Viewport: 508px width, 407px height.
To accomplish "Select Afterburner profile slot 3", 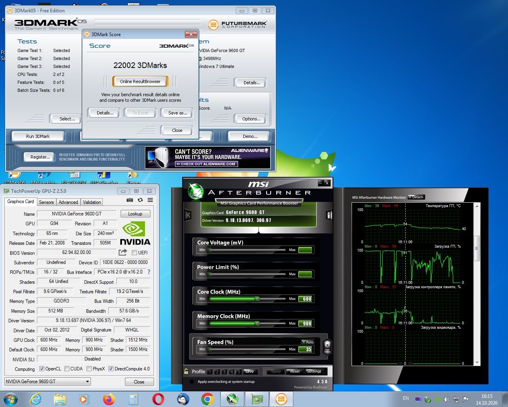I will point(224,372).
